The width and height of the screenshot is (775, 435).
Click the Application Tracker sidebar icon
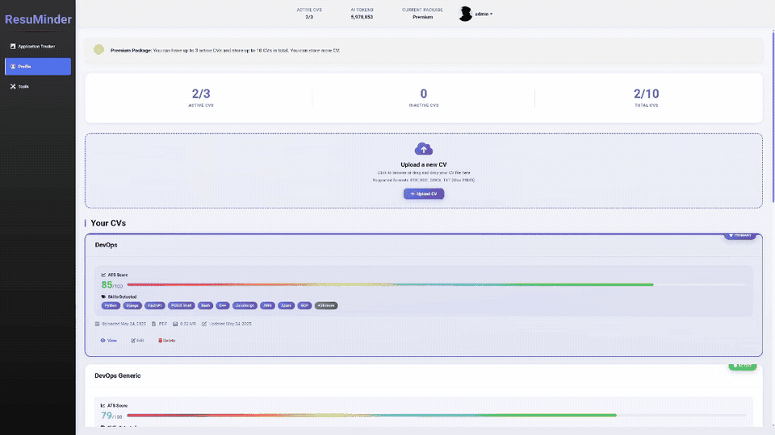point(13,47)
